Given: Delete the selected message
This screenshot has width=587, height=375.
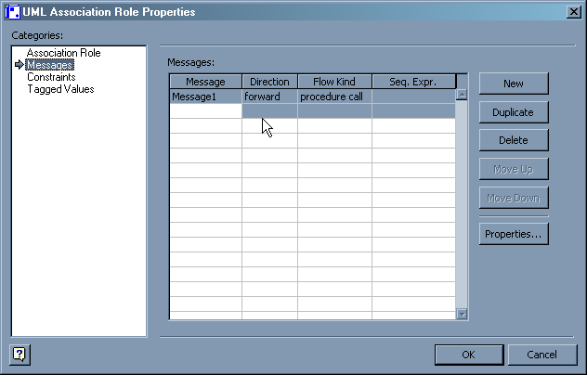Looking at the screenshot, I should 513,140.
